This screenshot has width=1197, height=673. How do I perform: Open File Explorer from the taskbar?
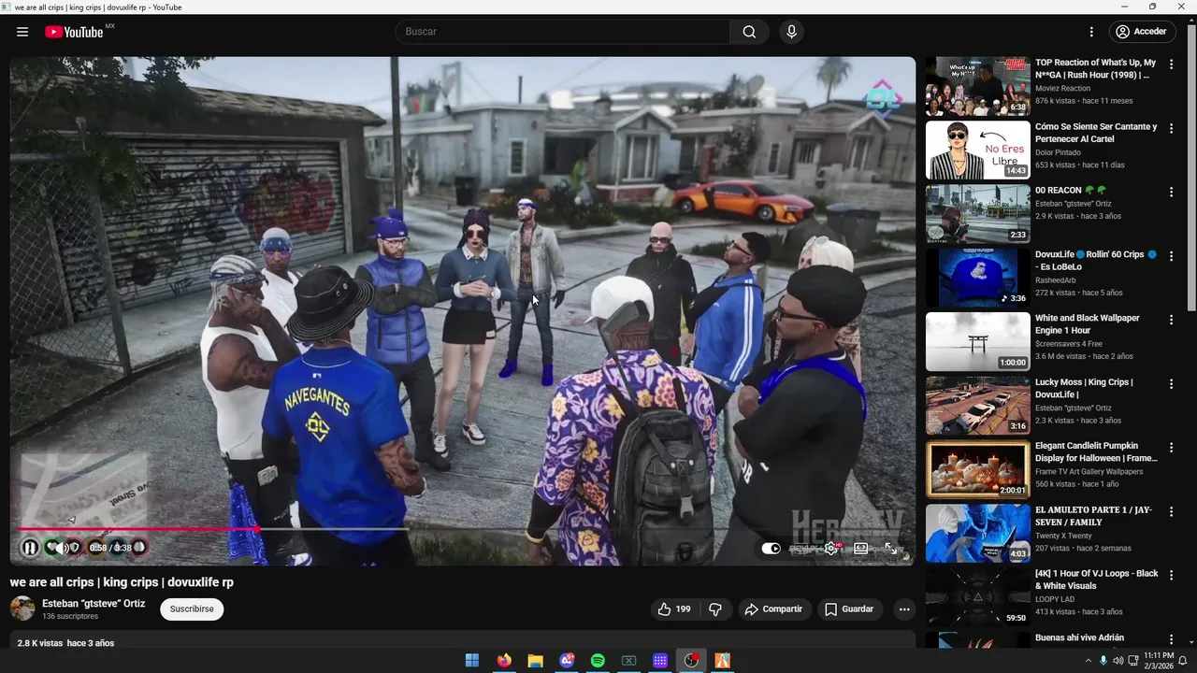[x=535, y=661]
